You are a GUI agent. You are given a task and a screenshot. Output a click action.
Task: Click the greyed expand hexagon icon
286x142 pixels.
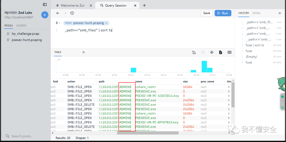203,52
